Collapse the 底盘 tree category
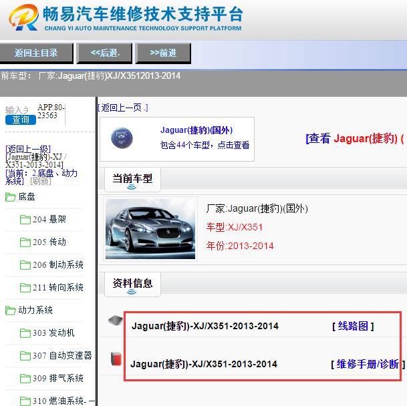The width and height of the screenshot is (407, 406). (x=27, y=197)
